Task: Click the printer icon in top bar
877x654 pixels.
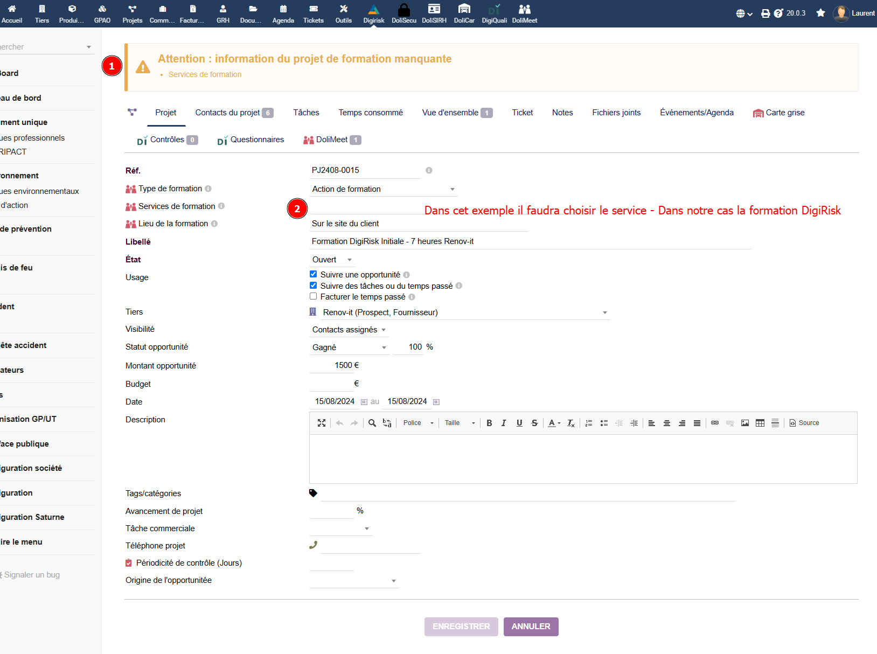Action: [x=765, y=13]
